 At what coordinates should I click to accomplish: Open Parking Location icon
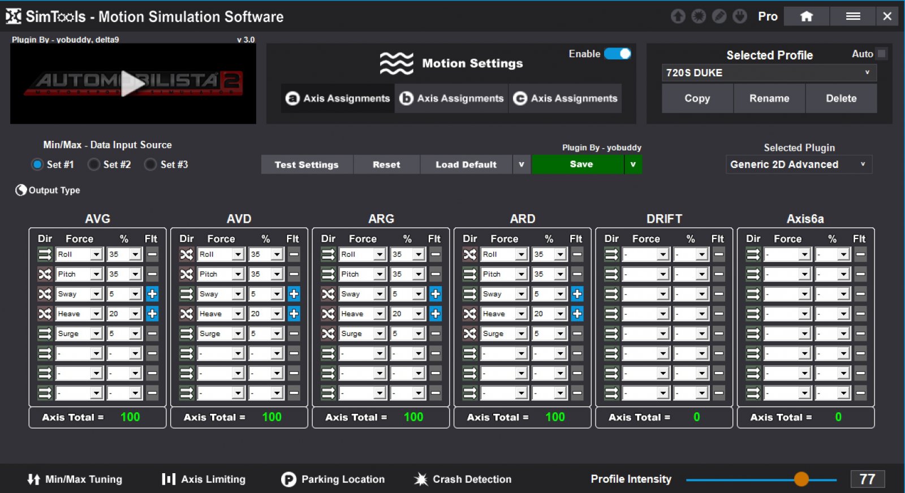tap(288, 479)
